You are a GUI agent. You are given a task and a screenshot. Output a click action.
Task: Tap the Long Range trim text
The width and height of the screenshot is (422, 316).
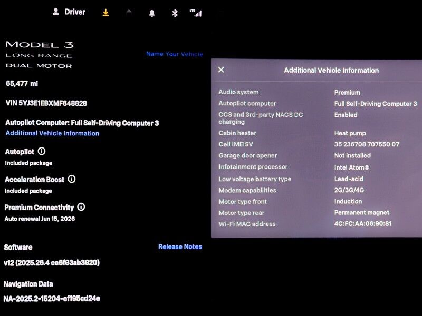[39, 56]
